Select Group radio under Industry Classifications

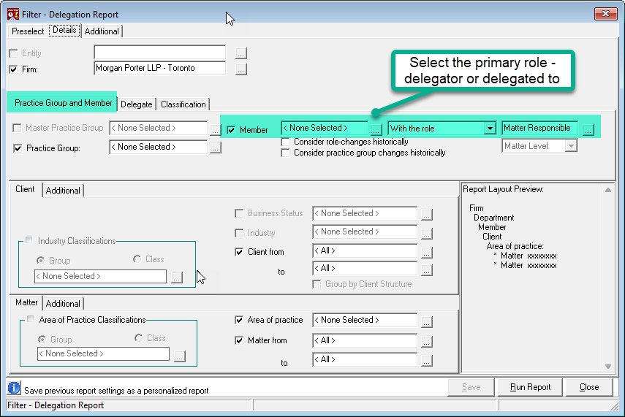pyautogui.click(x=41, y=261)
